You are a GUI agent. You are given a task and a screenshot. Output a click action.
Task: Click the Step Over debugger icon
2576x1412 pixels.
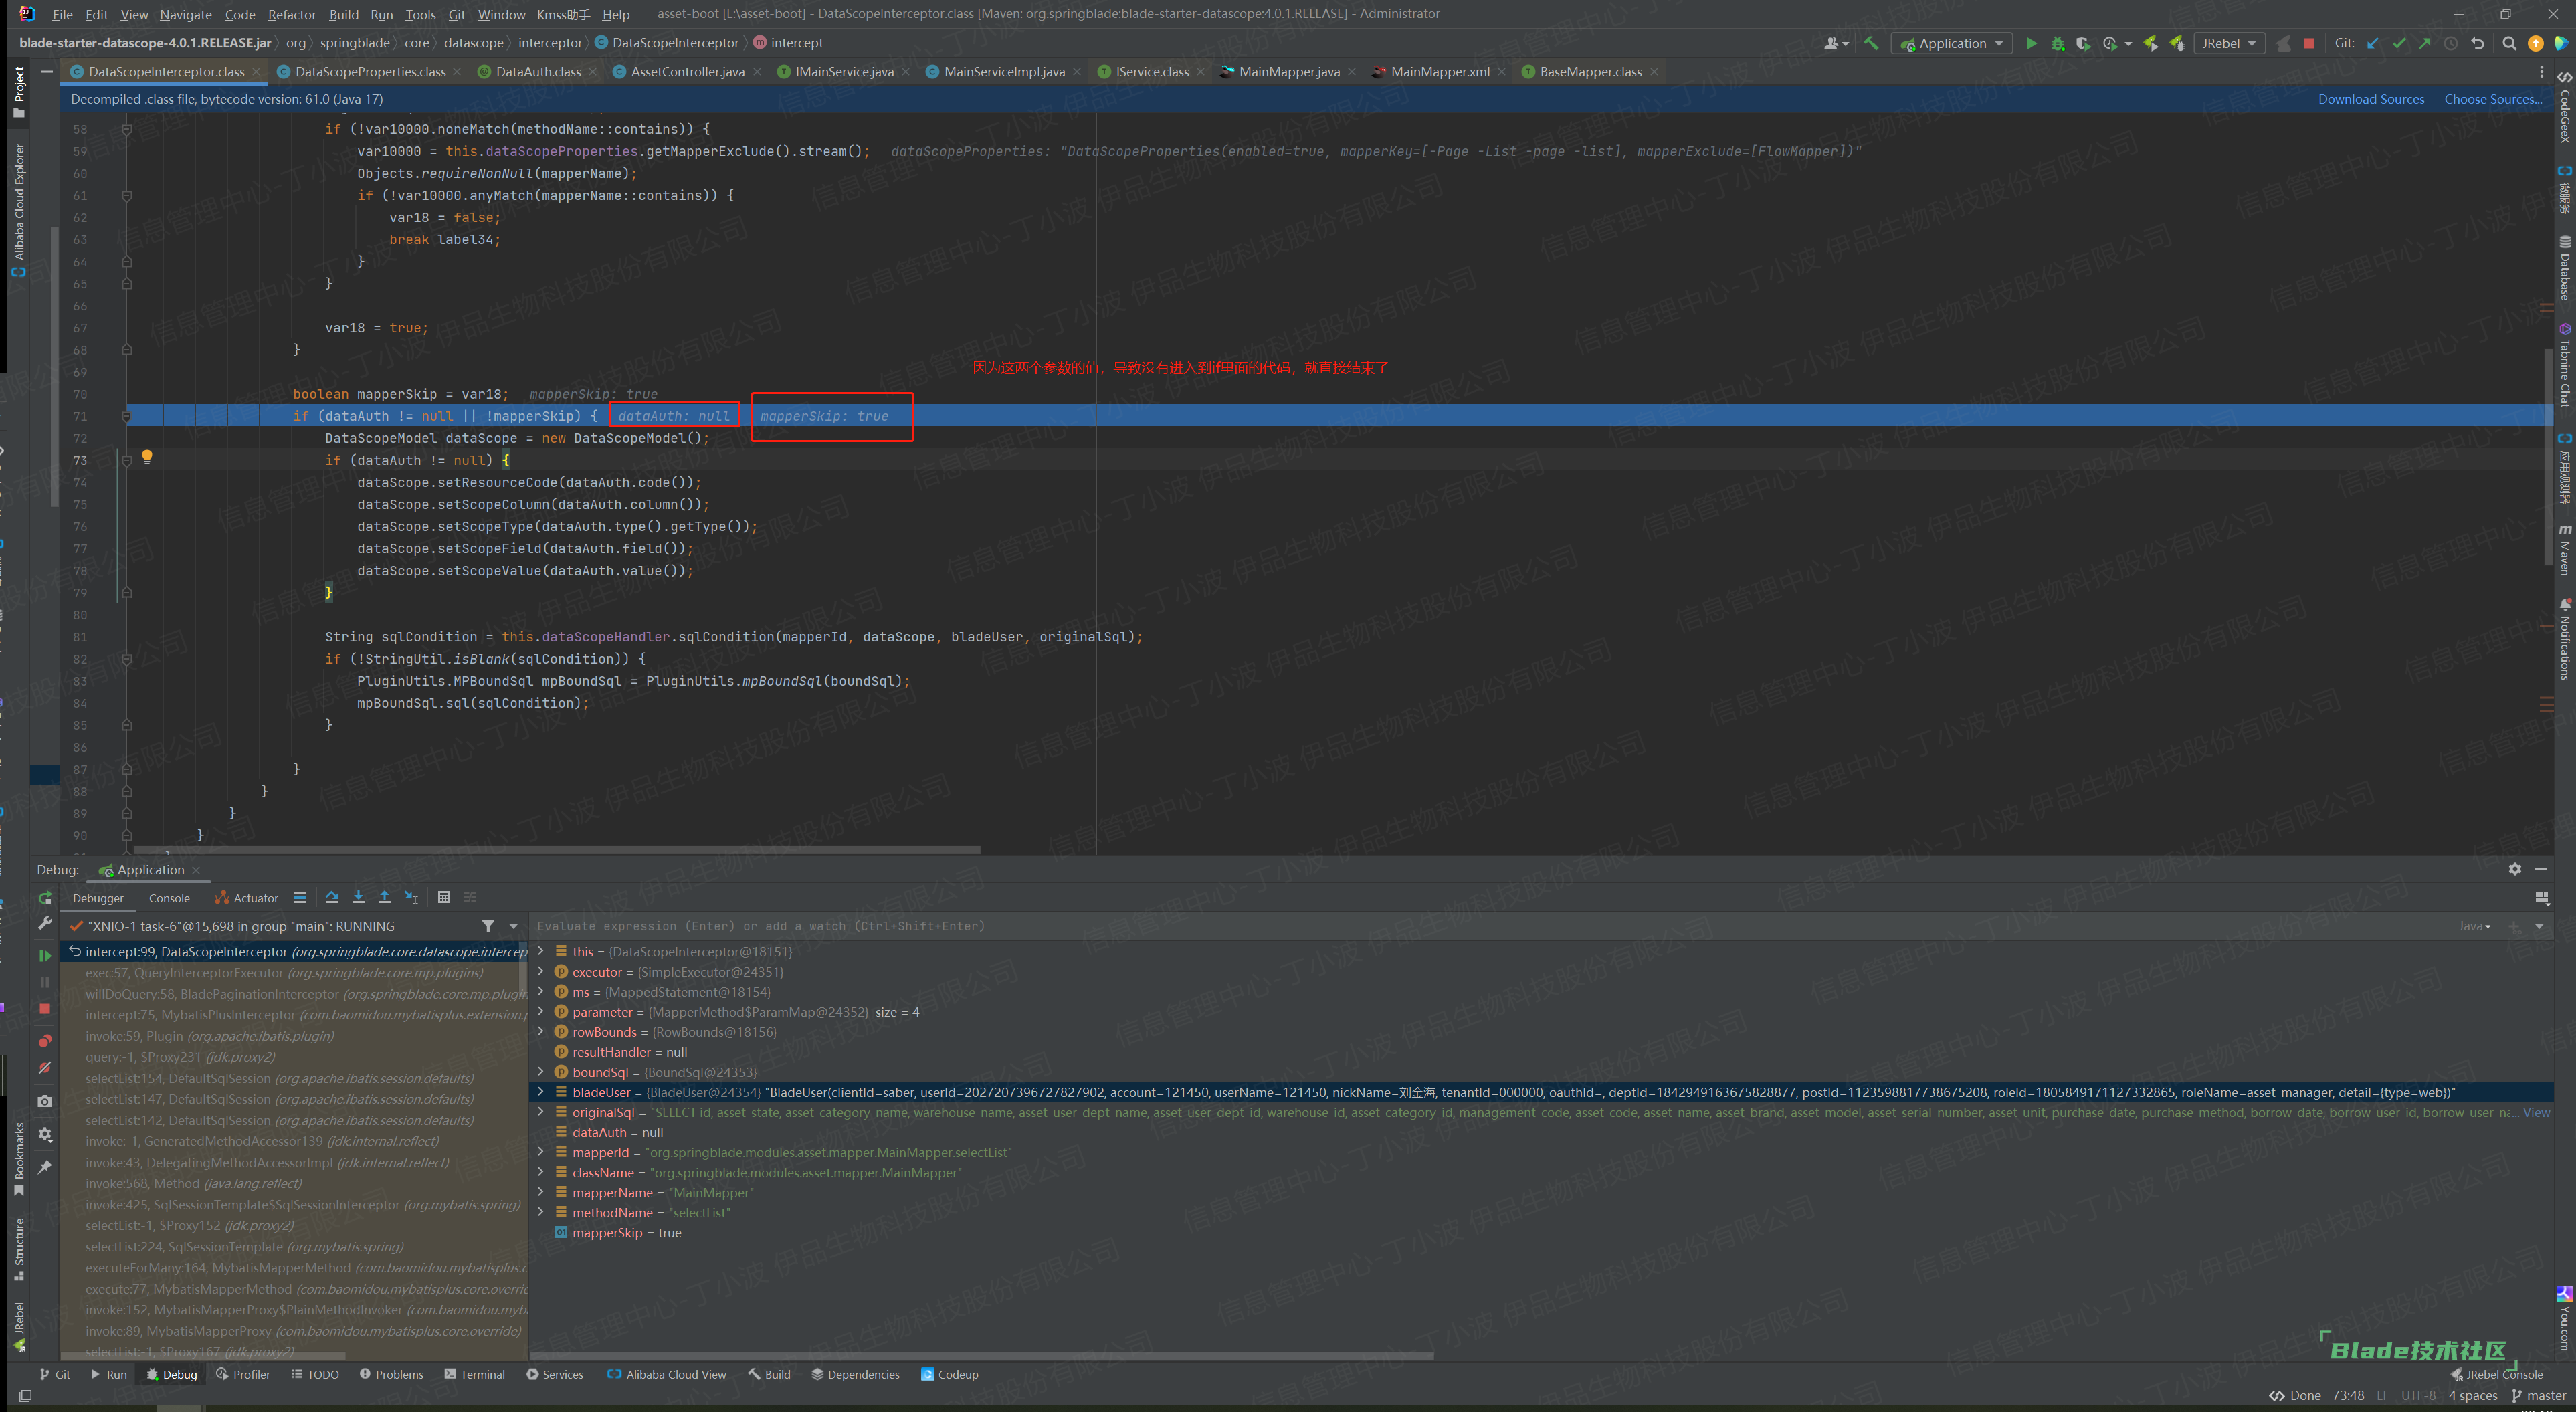[x=332, y=897]
